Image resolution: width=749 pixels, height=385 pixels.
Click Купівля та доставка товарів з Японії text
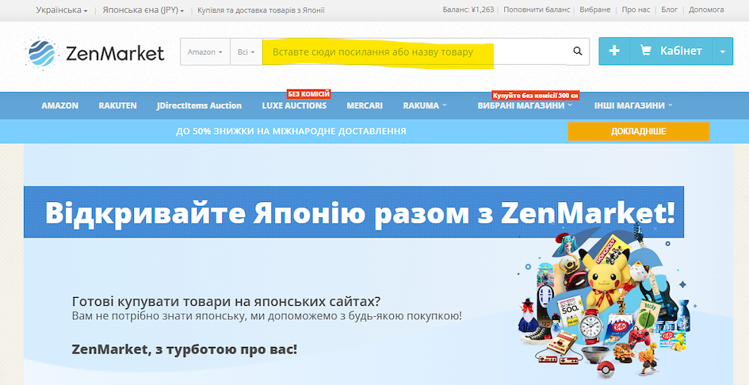point(261,10)
